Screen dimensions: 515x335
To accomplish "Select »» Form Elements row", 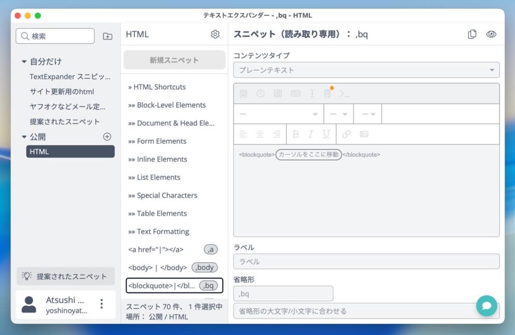I will click(x=175, y=141).
